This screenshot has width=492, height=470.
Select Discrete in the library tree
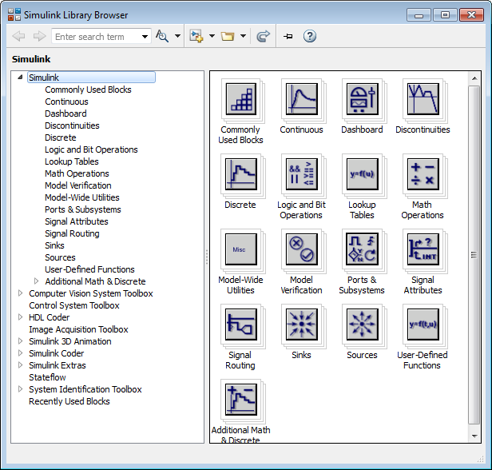point(61,137)
